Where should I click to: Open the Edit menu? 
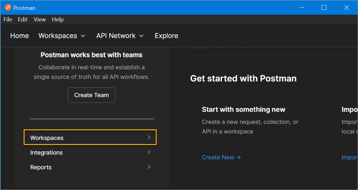pos(23,19)
